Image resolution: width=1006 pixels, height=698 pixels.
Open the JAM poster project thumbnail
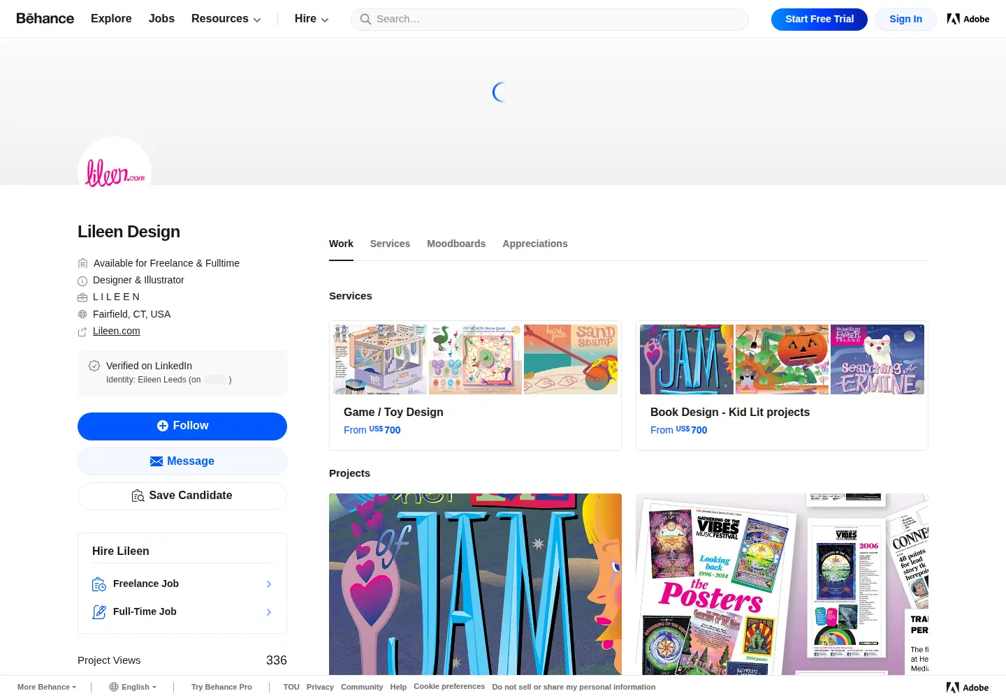click(475, 584)
